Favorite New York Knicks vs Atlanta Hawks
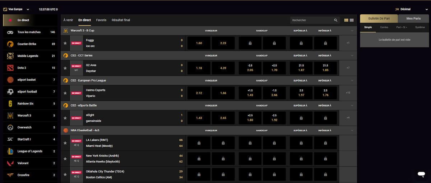The image size is (431, 183). tap(65, 159)
